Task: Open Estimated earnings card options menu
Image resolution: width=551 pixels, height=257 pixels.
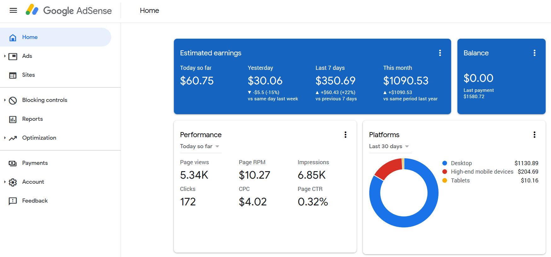Action: click(x=440, y=53)
